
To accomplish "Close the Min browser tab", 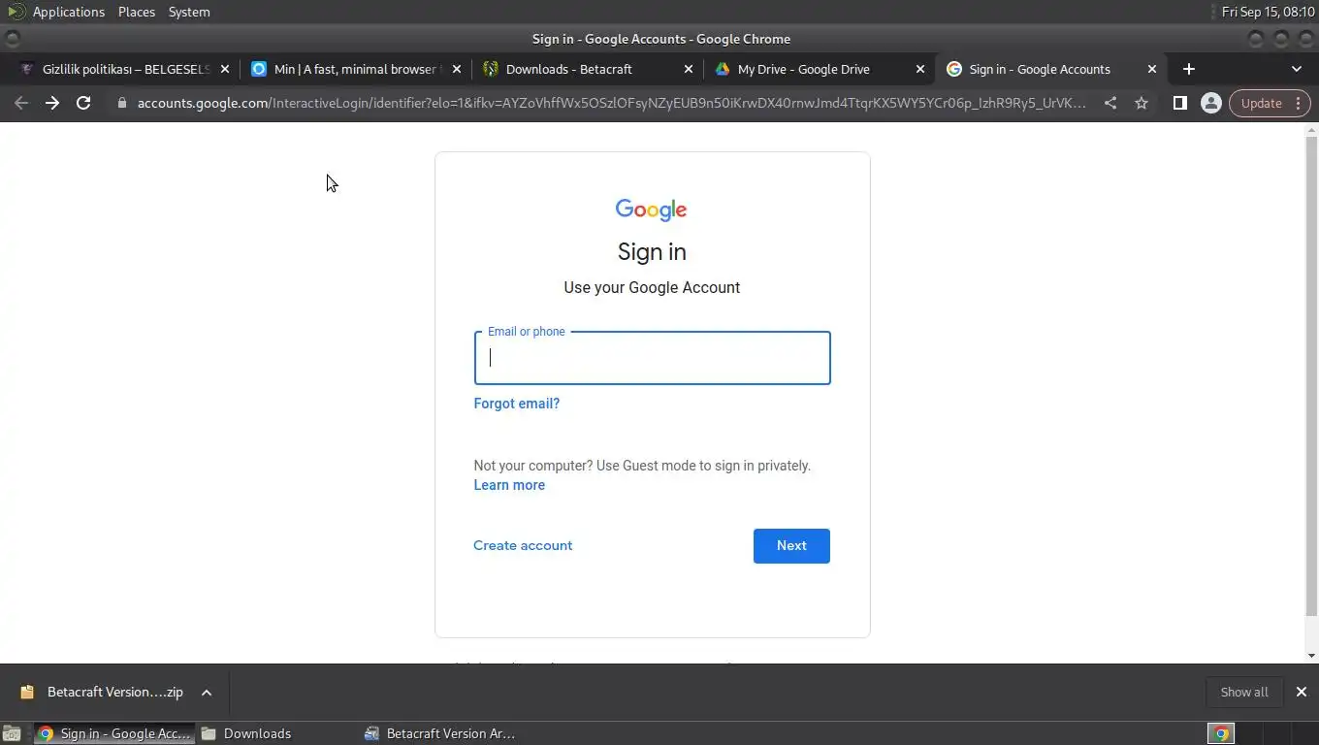I will point(457,69).
